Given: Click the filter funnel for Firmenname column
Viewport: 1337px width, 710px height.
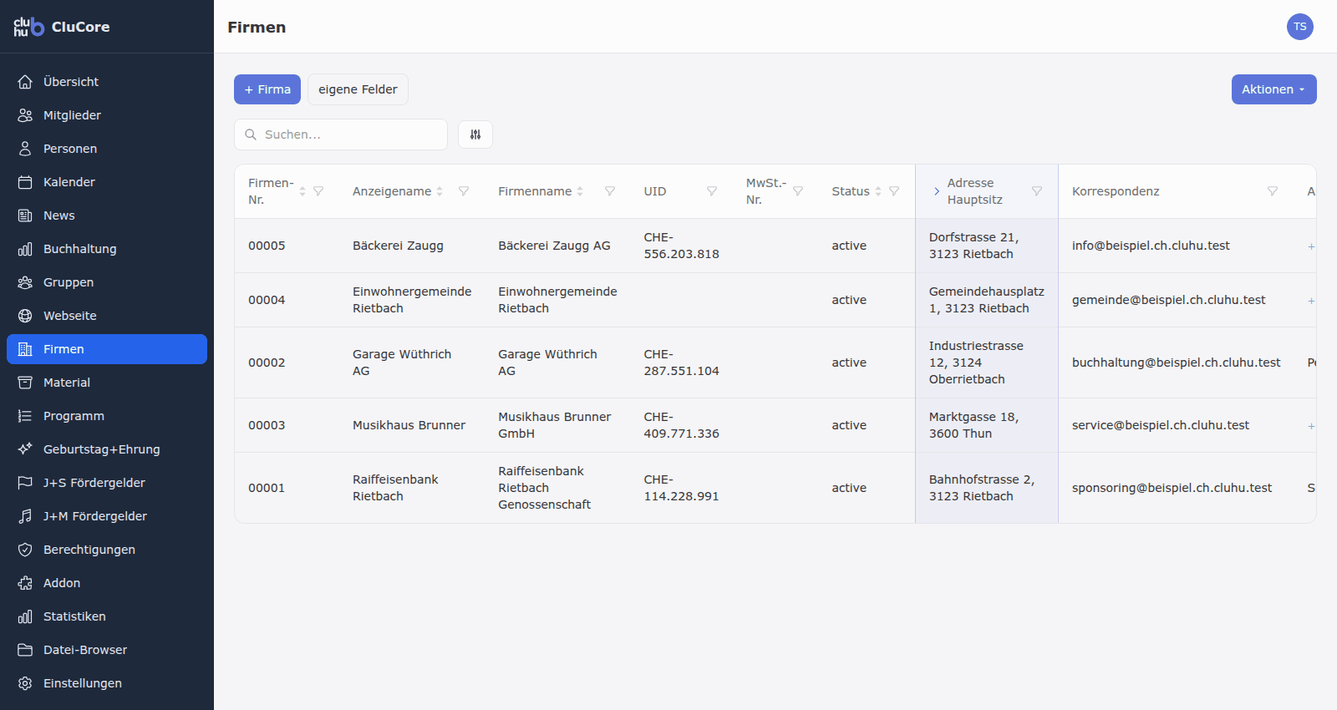Looking at the screenshot, I should 610,191.
